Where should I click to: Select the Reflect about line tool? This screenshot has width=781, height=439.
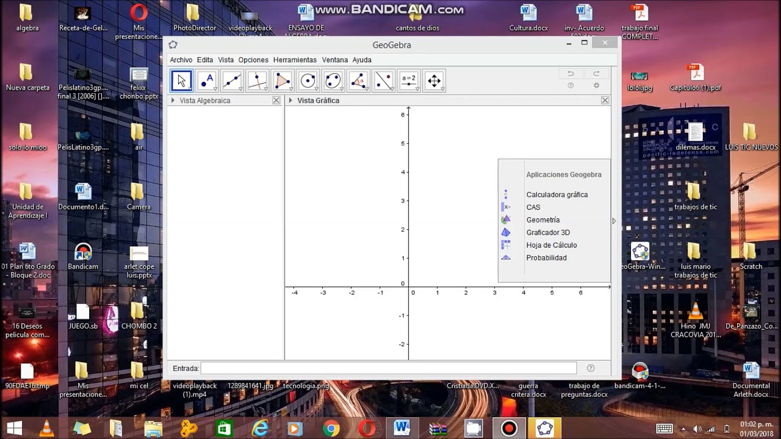click(384, 80)
